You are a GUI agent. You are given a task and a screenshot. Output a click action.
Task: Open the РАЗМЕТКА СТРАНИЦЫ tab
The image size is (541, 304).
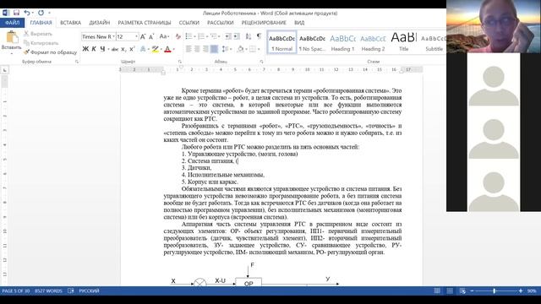[x=145, y=23]
